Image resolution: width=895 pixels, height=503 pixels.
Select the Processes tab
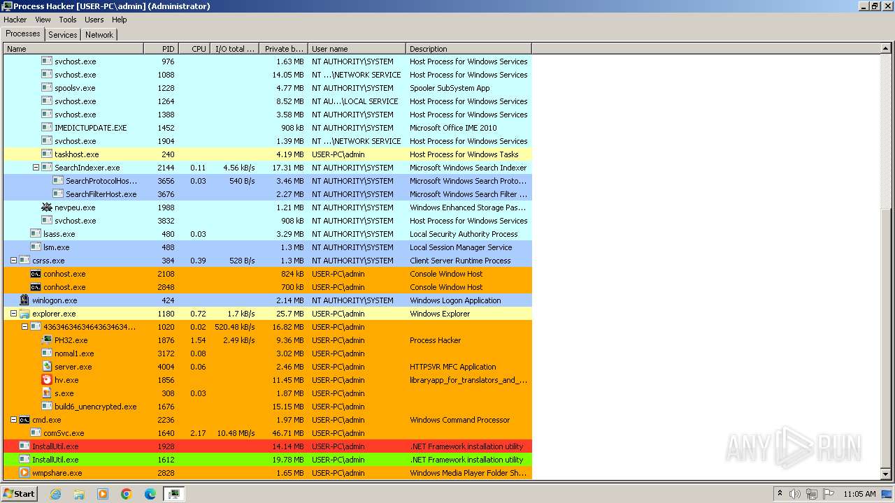23,34
